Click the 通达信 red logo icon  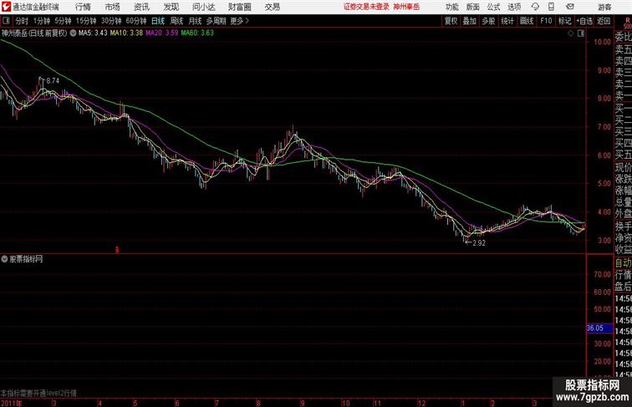pos(6,7)
